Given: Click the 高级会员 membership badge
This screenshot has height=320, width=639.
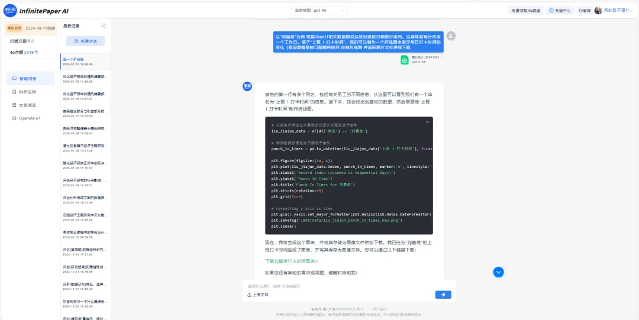Looking at the screenshot, I should [14, 28].
